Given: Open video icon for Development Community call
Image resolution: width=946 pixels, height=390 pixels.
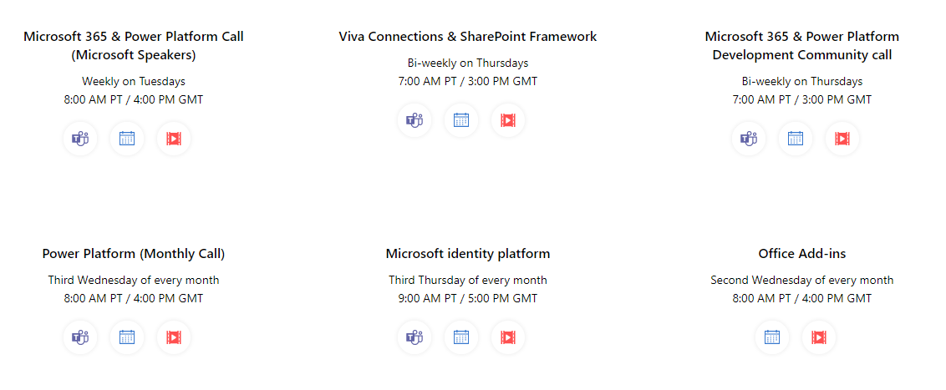Looking at the screenshot, I should click(842, 139).
